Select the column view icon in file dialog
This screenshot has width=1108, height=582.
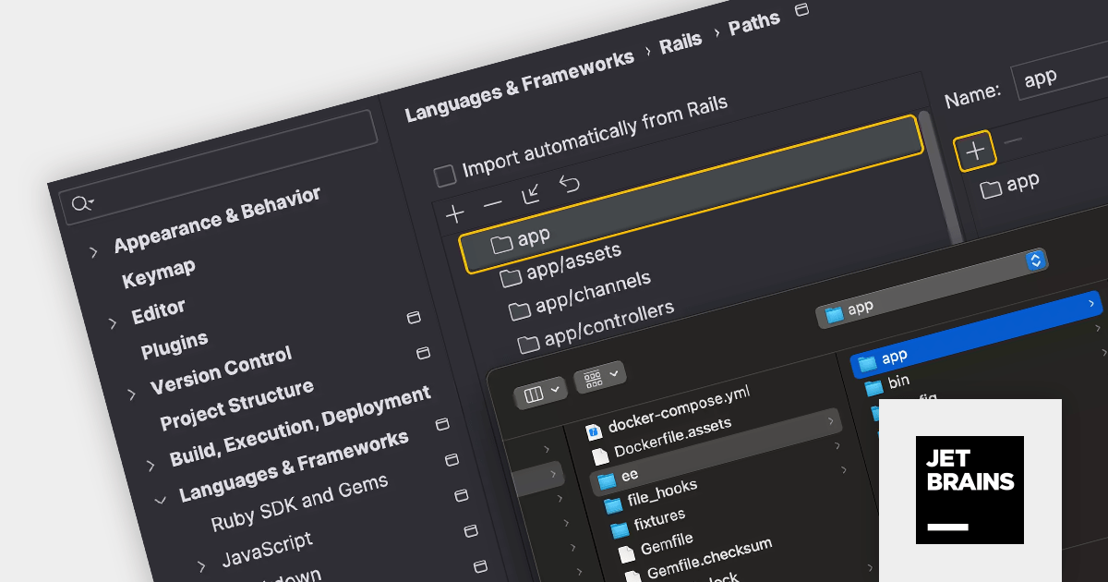[x=541, y=393]
